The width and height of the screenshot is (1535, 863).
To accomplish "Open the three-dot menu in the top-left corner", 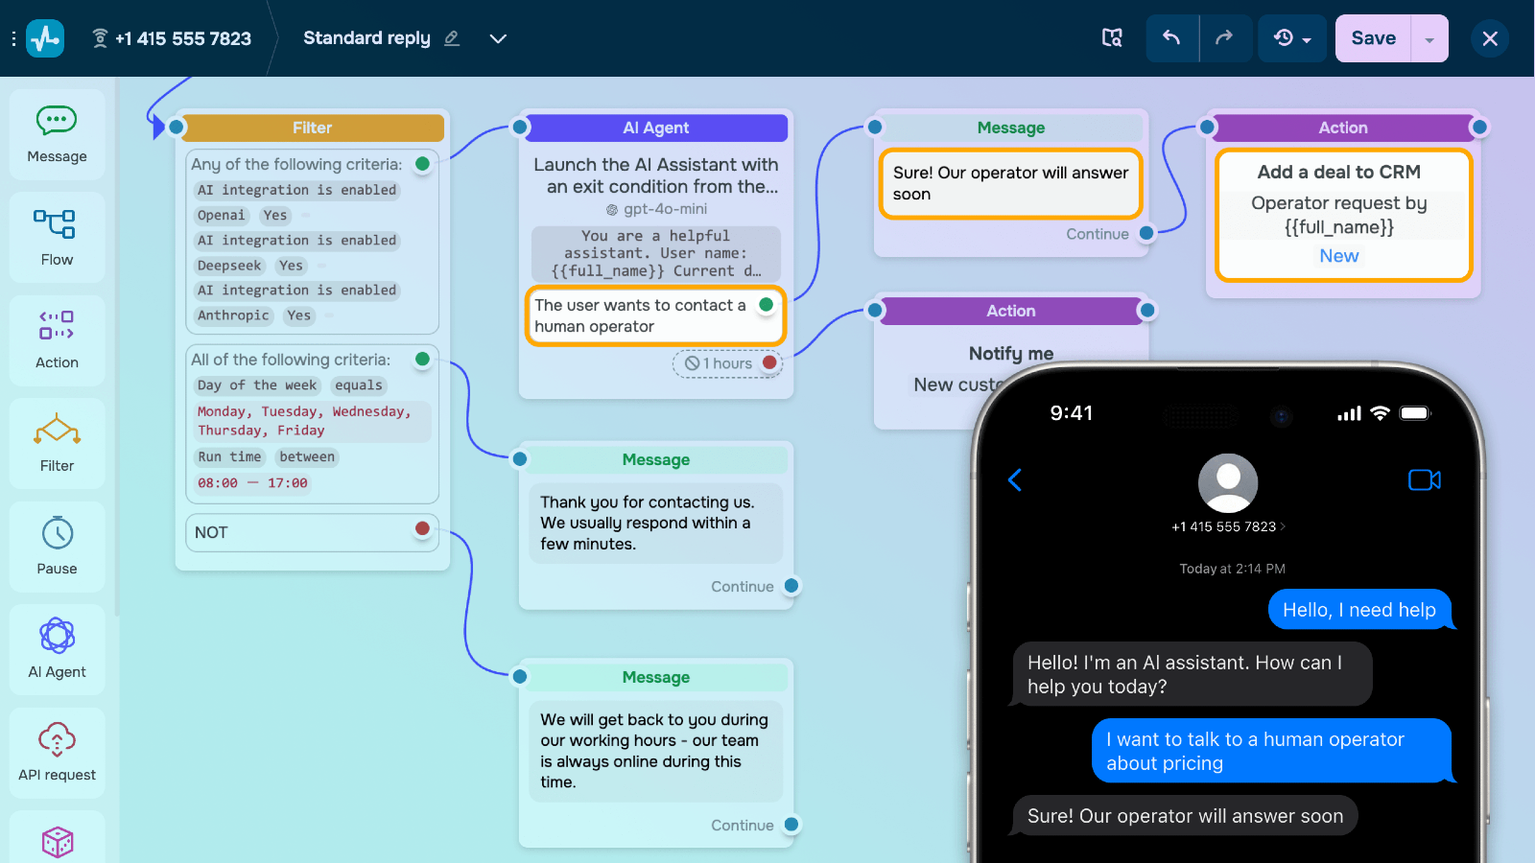I will click(x=13, y=38).
